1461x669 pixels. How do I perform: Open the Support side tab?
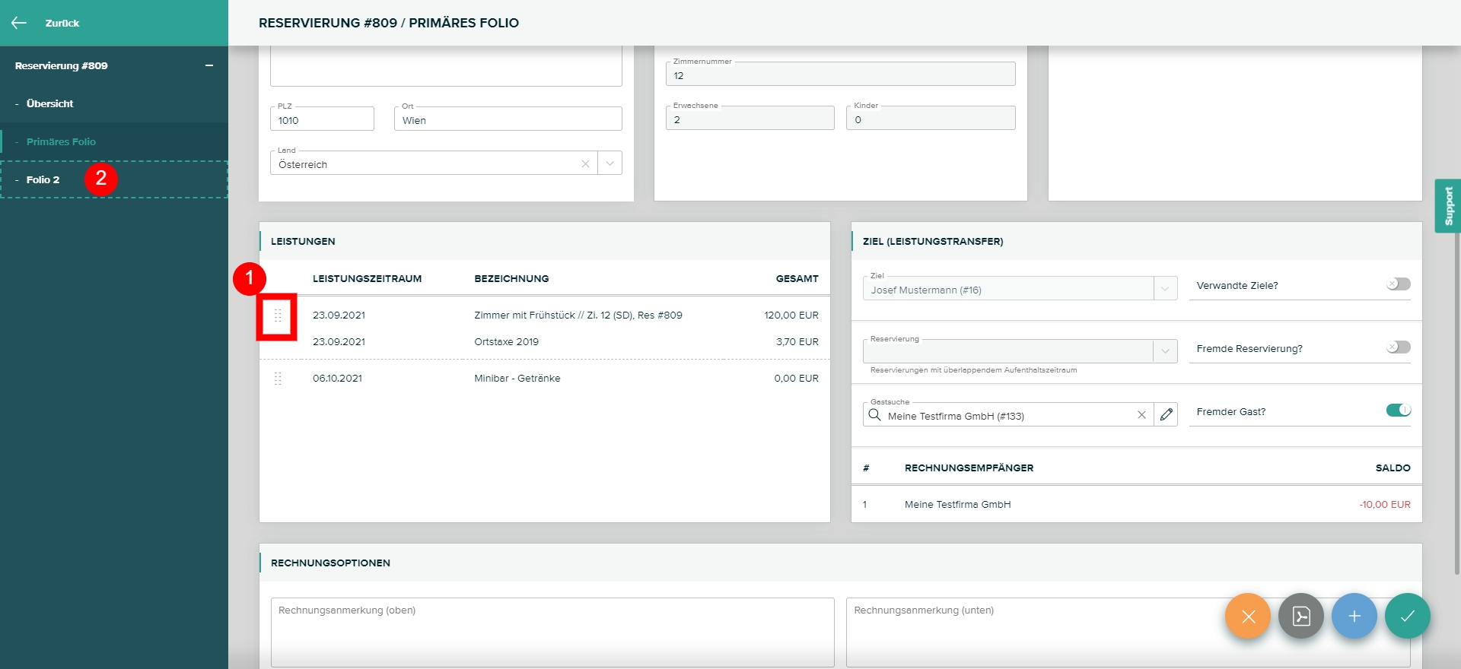[1448, 206]
